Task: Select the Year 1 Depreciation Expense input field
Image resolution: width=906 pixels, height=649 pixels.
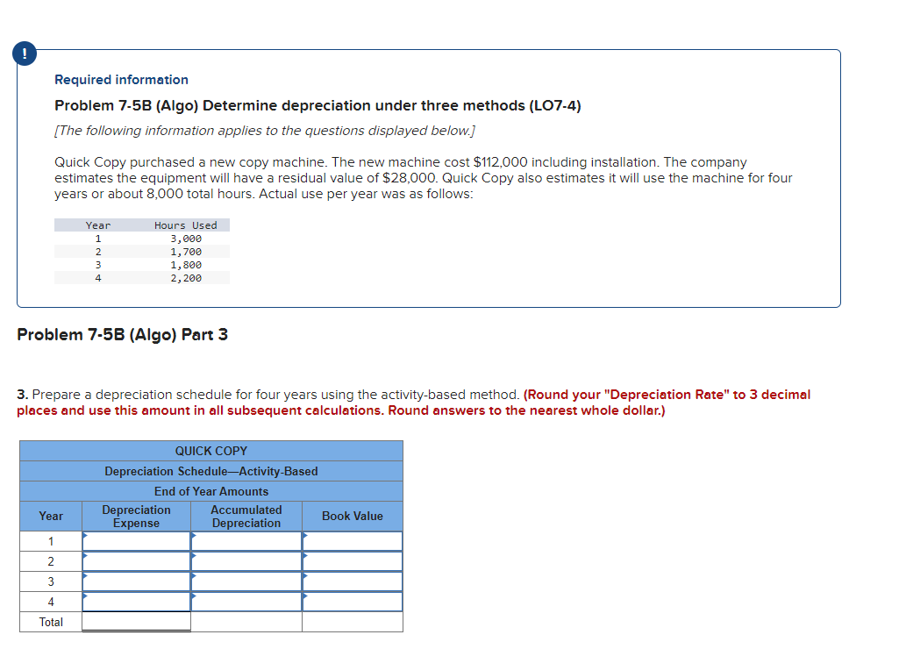Action: click(x=136, y=541)
